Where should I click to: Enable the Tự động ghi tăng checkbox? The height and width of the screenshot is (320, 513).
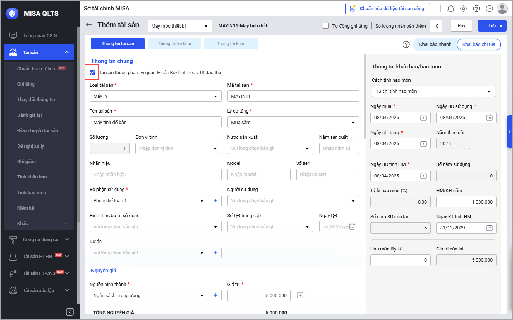coord(326,26)
